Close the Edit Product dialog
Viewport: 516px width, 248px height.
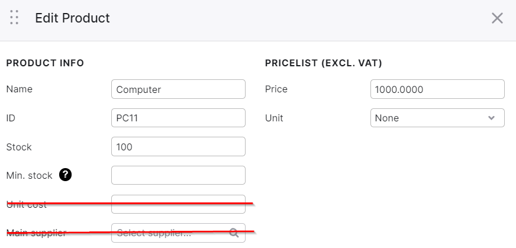tap(497, 18)
